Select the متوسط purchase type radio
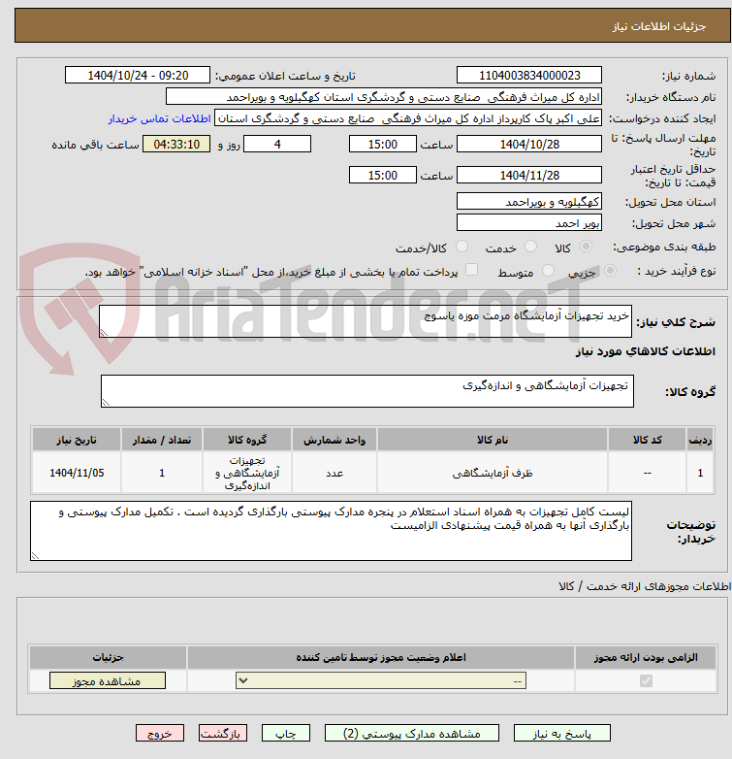Viewport: 732px width, 759px height. tap(548, 271)
